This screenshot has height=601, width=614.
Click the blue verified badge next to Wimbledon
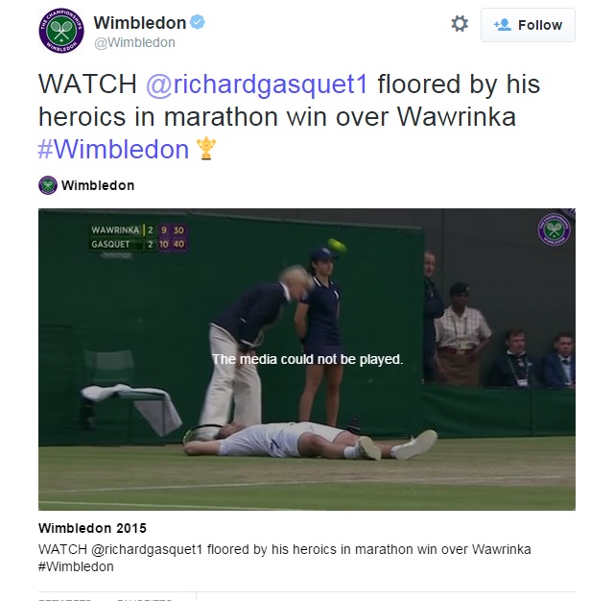click(x=198, y=22)
